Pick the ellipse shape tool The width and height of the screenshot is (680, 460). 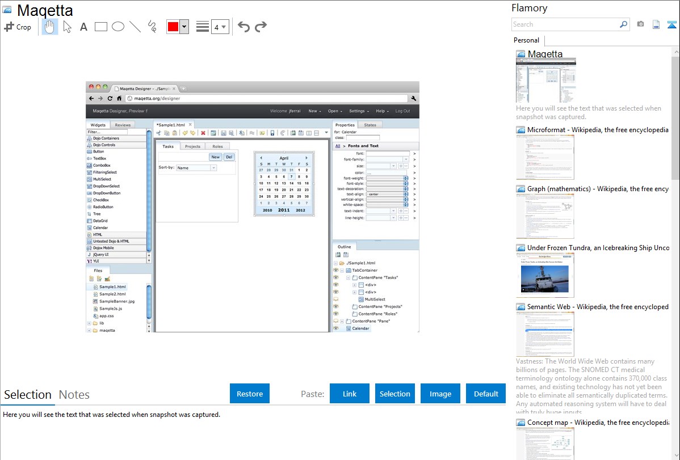click(117, 27)
